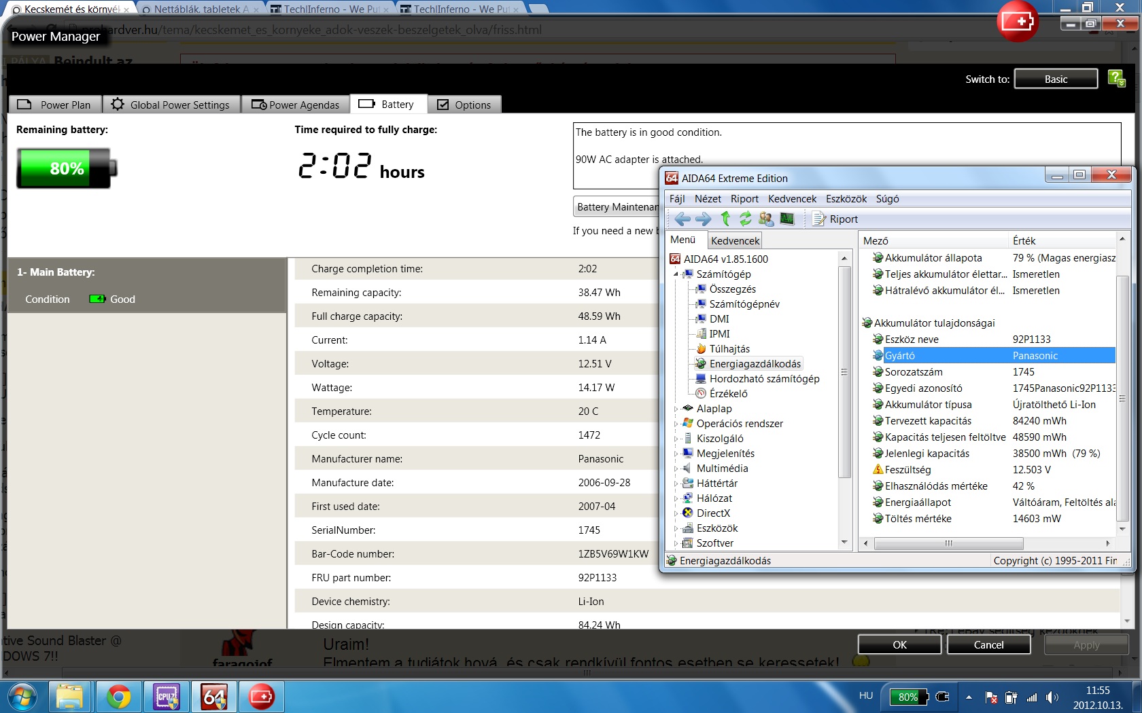Click the Action Center flag tray icon
Image resolution: width=1142 pixels, height=713 pixels.
point(991,697)
